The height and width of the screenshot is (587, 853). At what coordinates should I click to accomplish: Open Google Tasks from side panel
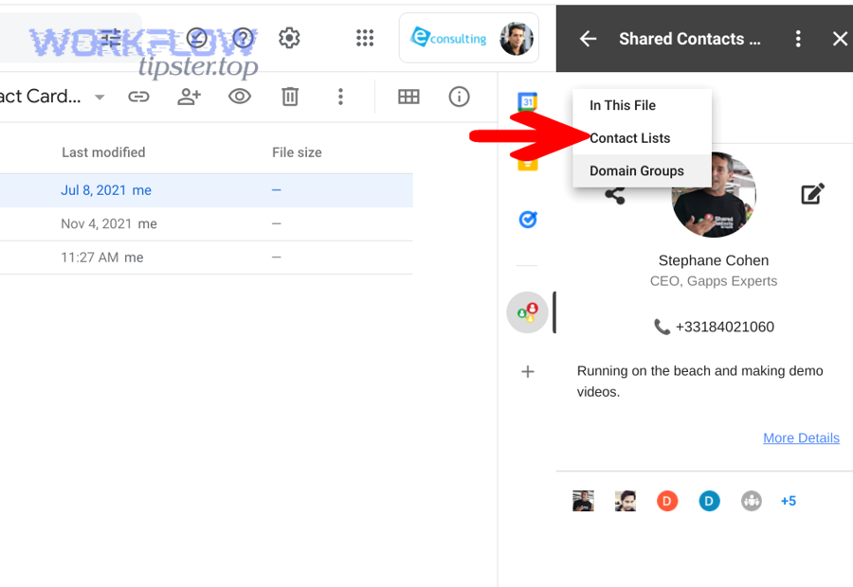pyautogui.click(x=528, y=220)
